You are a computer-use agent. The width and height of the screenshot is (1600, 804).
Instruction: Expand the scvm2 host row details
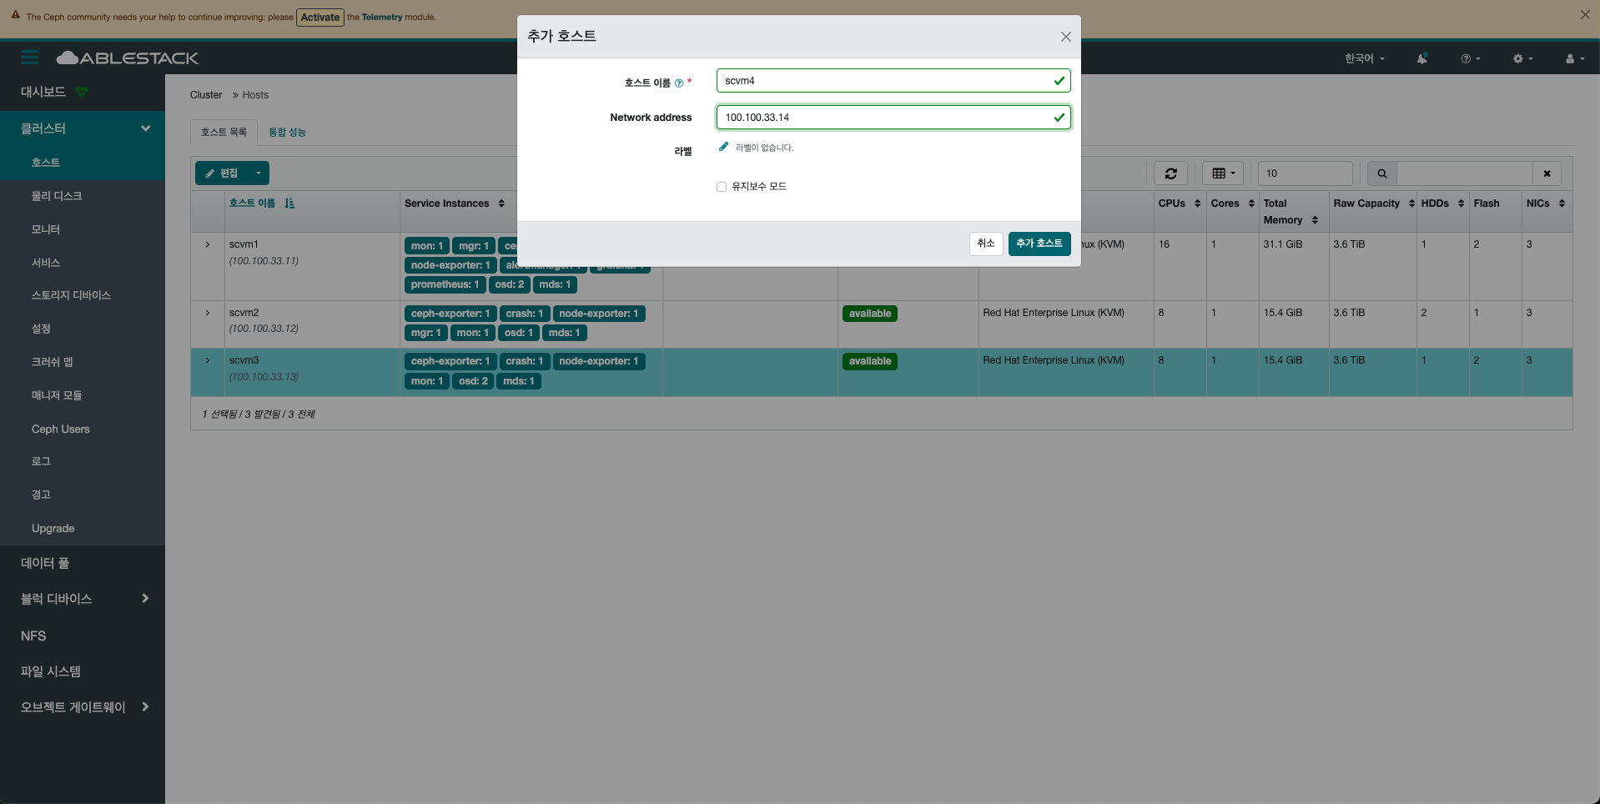[x=208, y=313]
